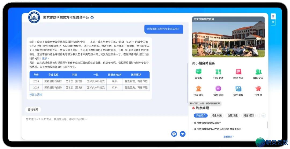Open question 南京传媒学院学校简介?
The height and width of the screenshot is (149, 290).
(207, 123)
